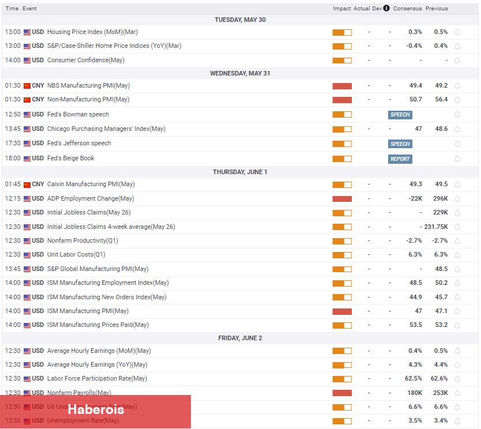This screenshot has width=481, height=429.
Task: Set bell alert for S&P Global Manufacturing PMI
Action: click(457, 269)
